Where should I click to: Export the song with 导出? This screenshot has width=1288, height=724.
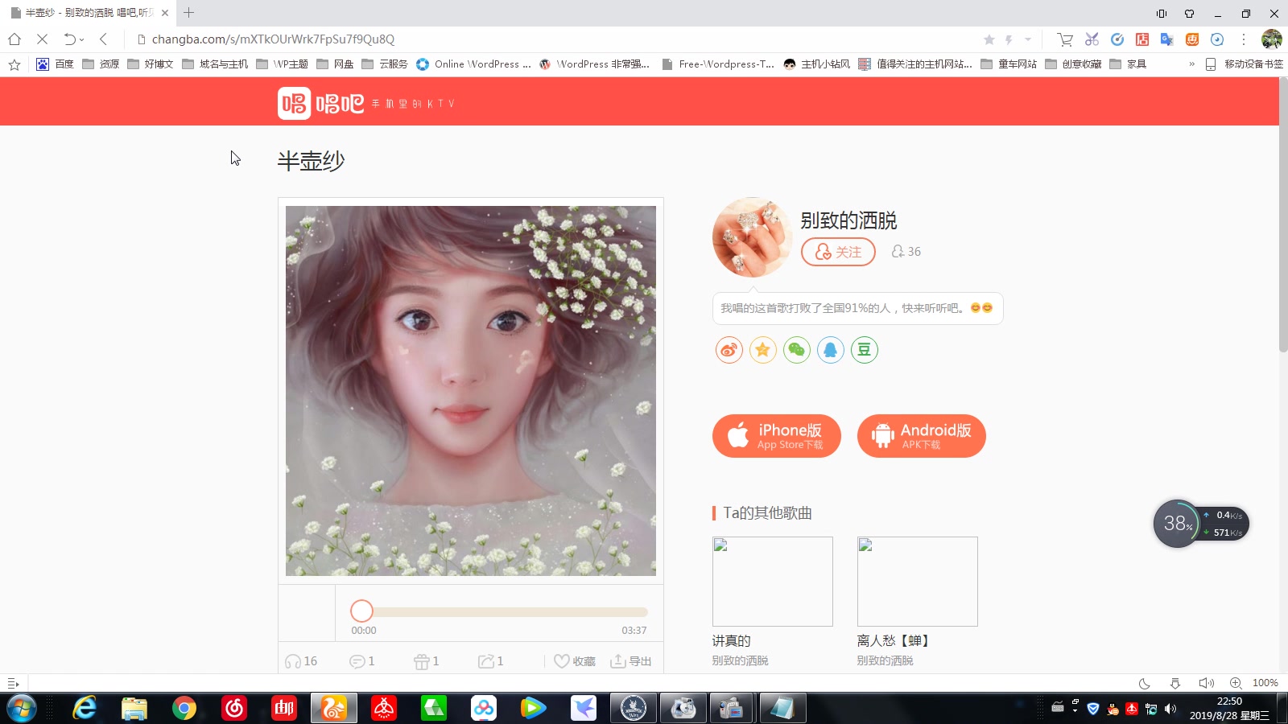631,661
